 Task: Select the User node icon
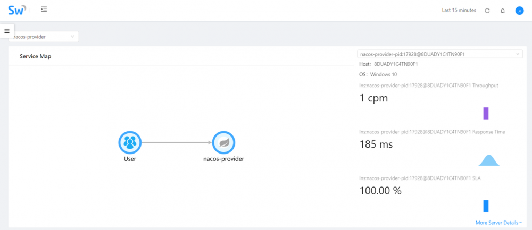point(129,142)
